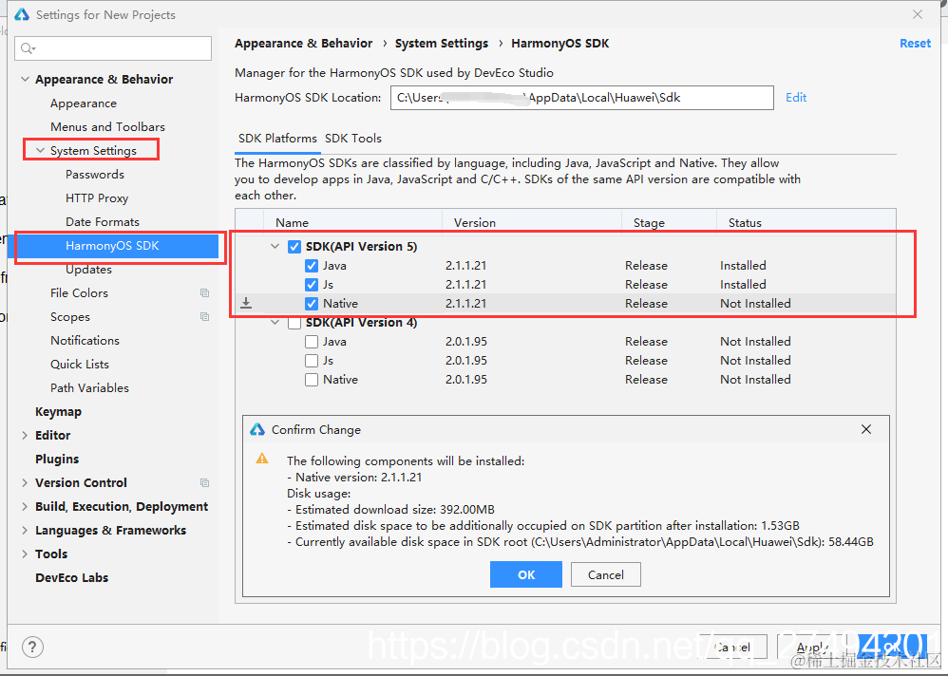Check Native 2.0.1.95 checkbox

[312, 380]
